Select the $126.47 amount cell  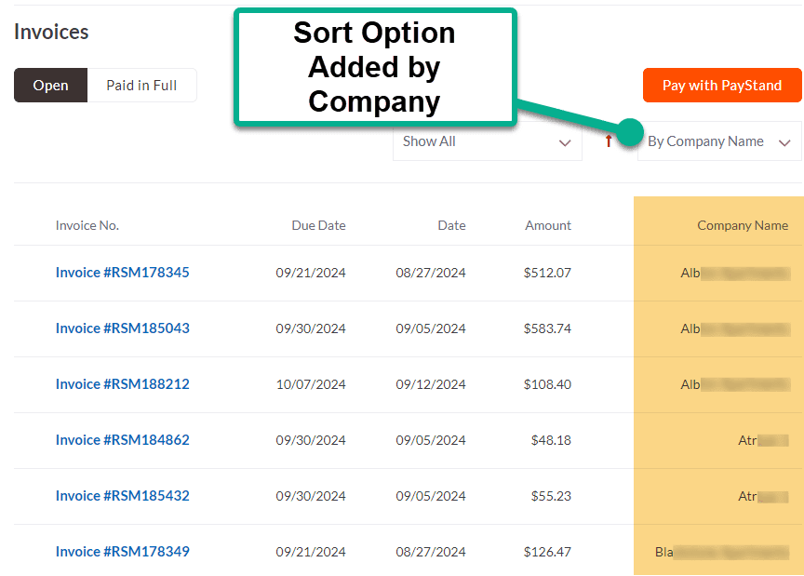547,553
